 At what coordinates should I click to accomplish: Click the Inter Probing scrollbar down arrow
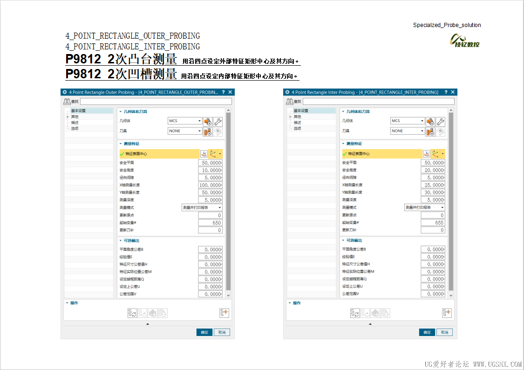pos(451,295)
